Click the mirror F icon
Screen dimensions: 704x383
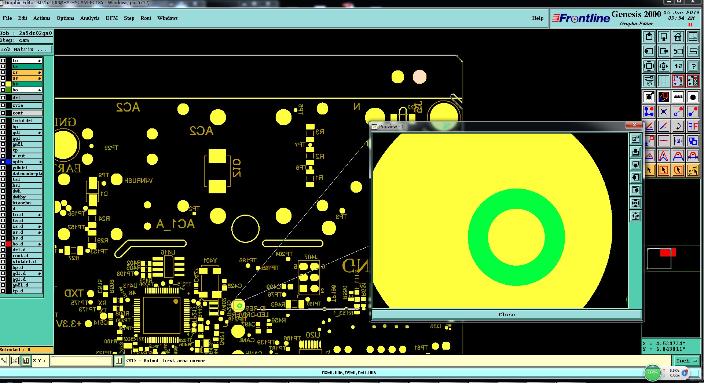(x=693, y=127)
